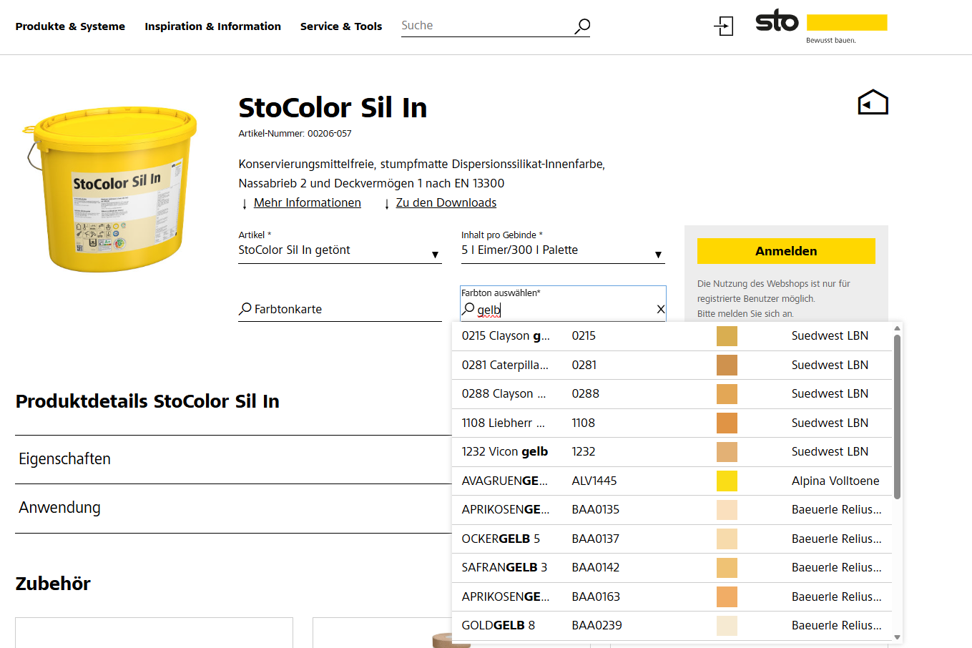Clear the Farbton search with X
The image size is (972, 648).
[660, 309]
